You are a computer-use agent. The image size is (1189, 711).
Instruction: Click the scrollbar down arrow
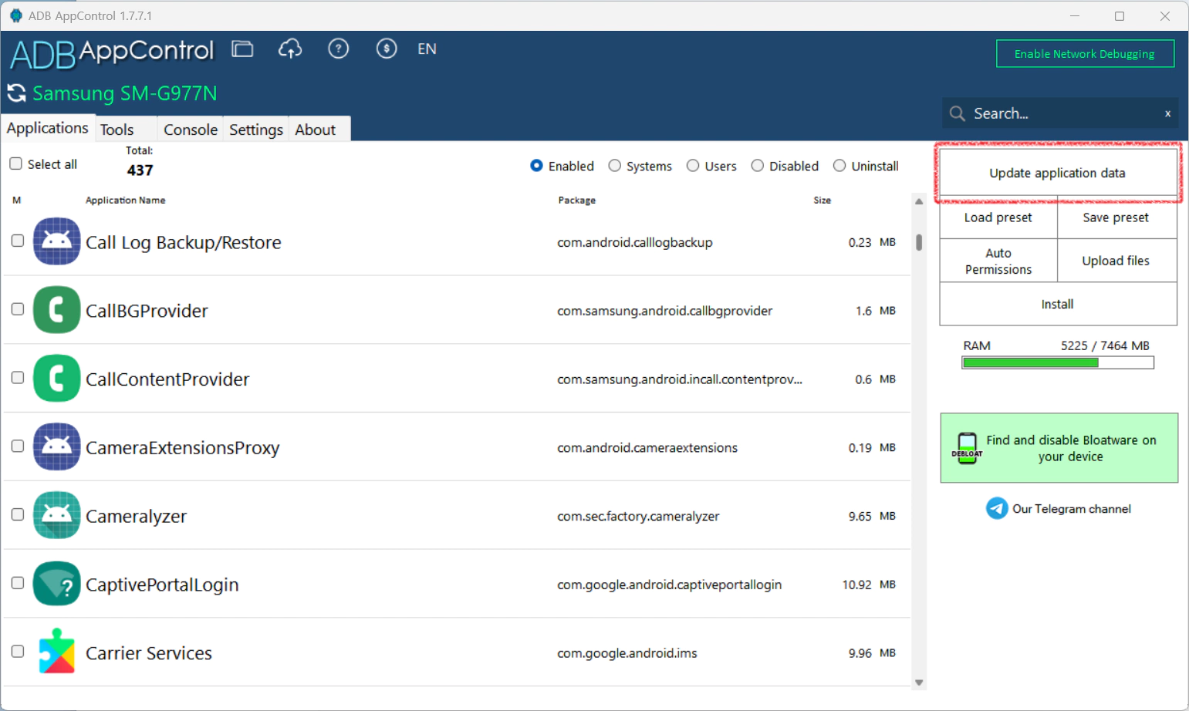[919, 682]
